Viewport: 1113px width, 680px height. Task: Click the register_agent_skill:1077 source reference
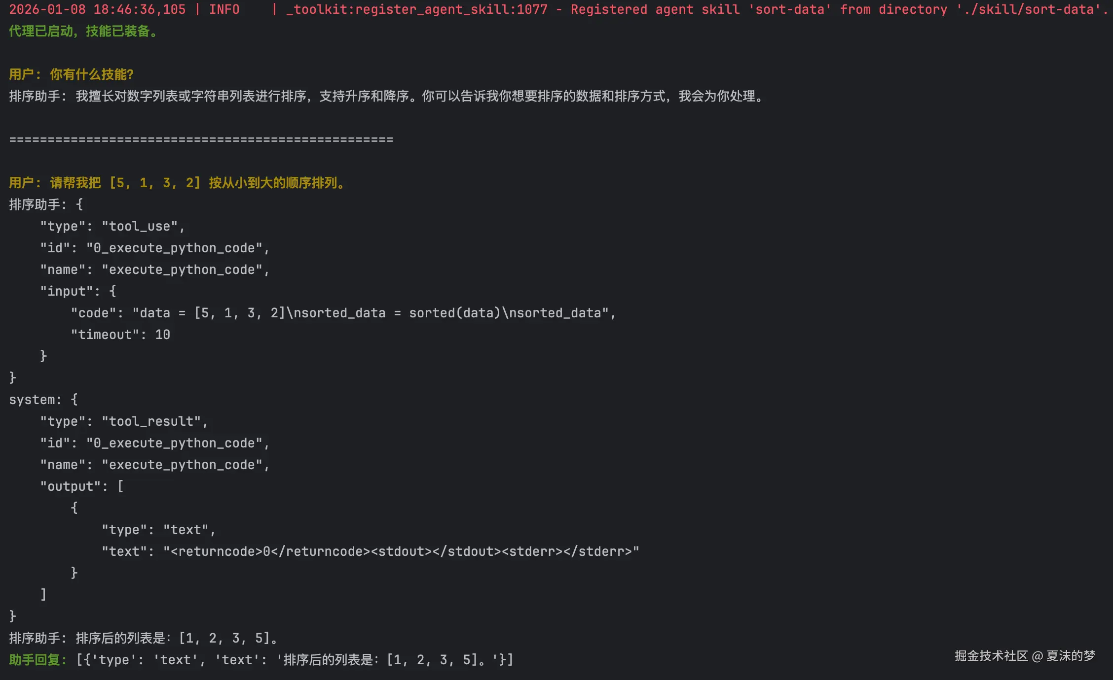click(x=417, y=9)
